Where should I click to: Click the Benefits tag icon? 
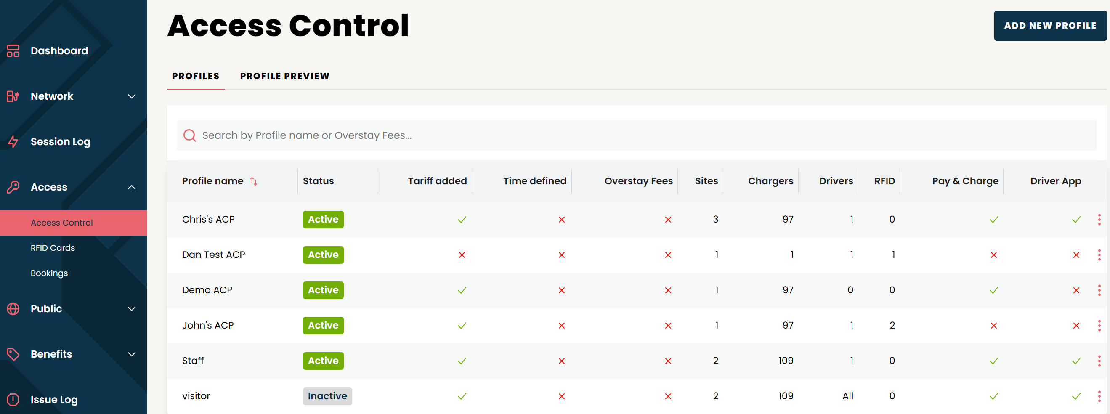pyautogui.click(x=13, y=354)
